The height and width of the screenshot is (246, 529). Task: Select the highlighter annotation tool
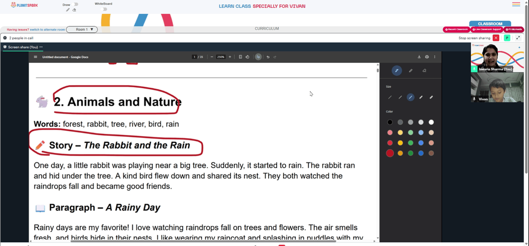point(411,70)
